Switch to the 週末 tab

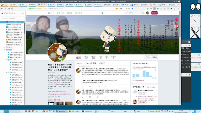[89, 5]
